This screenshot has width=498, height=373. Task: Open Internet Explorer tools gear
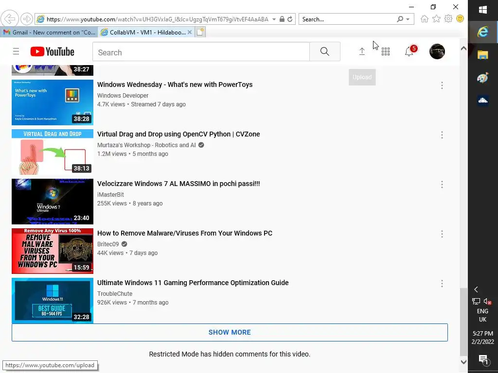coord(448,19)
